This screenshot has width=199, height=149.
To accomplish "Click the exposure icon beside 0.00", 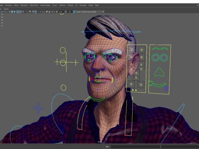I will tap(57, 12).
